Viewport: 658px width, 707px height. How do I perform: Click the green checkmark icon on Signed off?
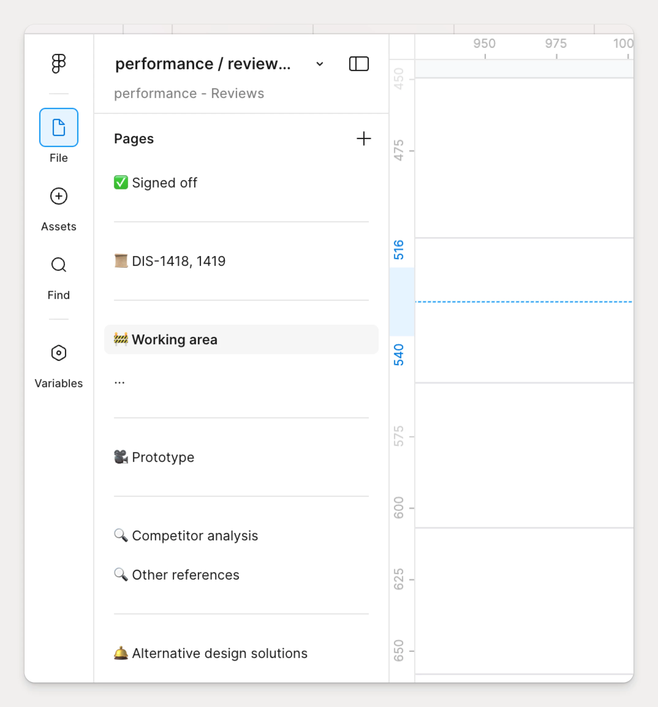tap(121, 183)
